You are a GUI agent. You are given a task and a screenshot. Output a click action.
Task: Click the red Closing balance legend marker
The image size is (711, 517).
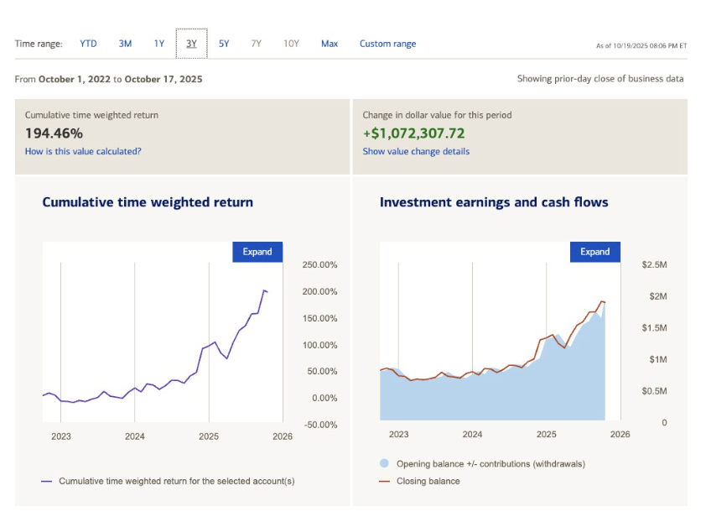click(x=384, y=481)
